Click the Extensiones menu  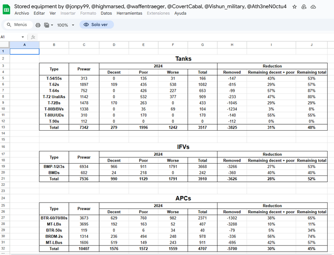pos(158,13)
